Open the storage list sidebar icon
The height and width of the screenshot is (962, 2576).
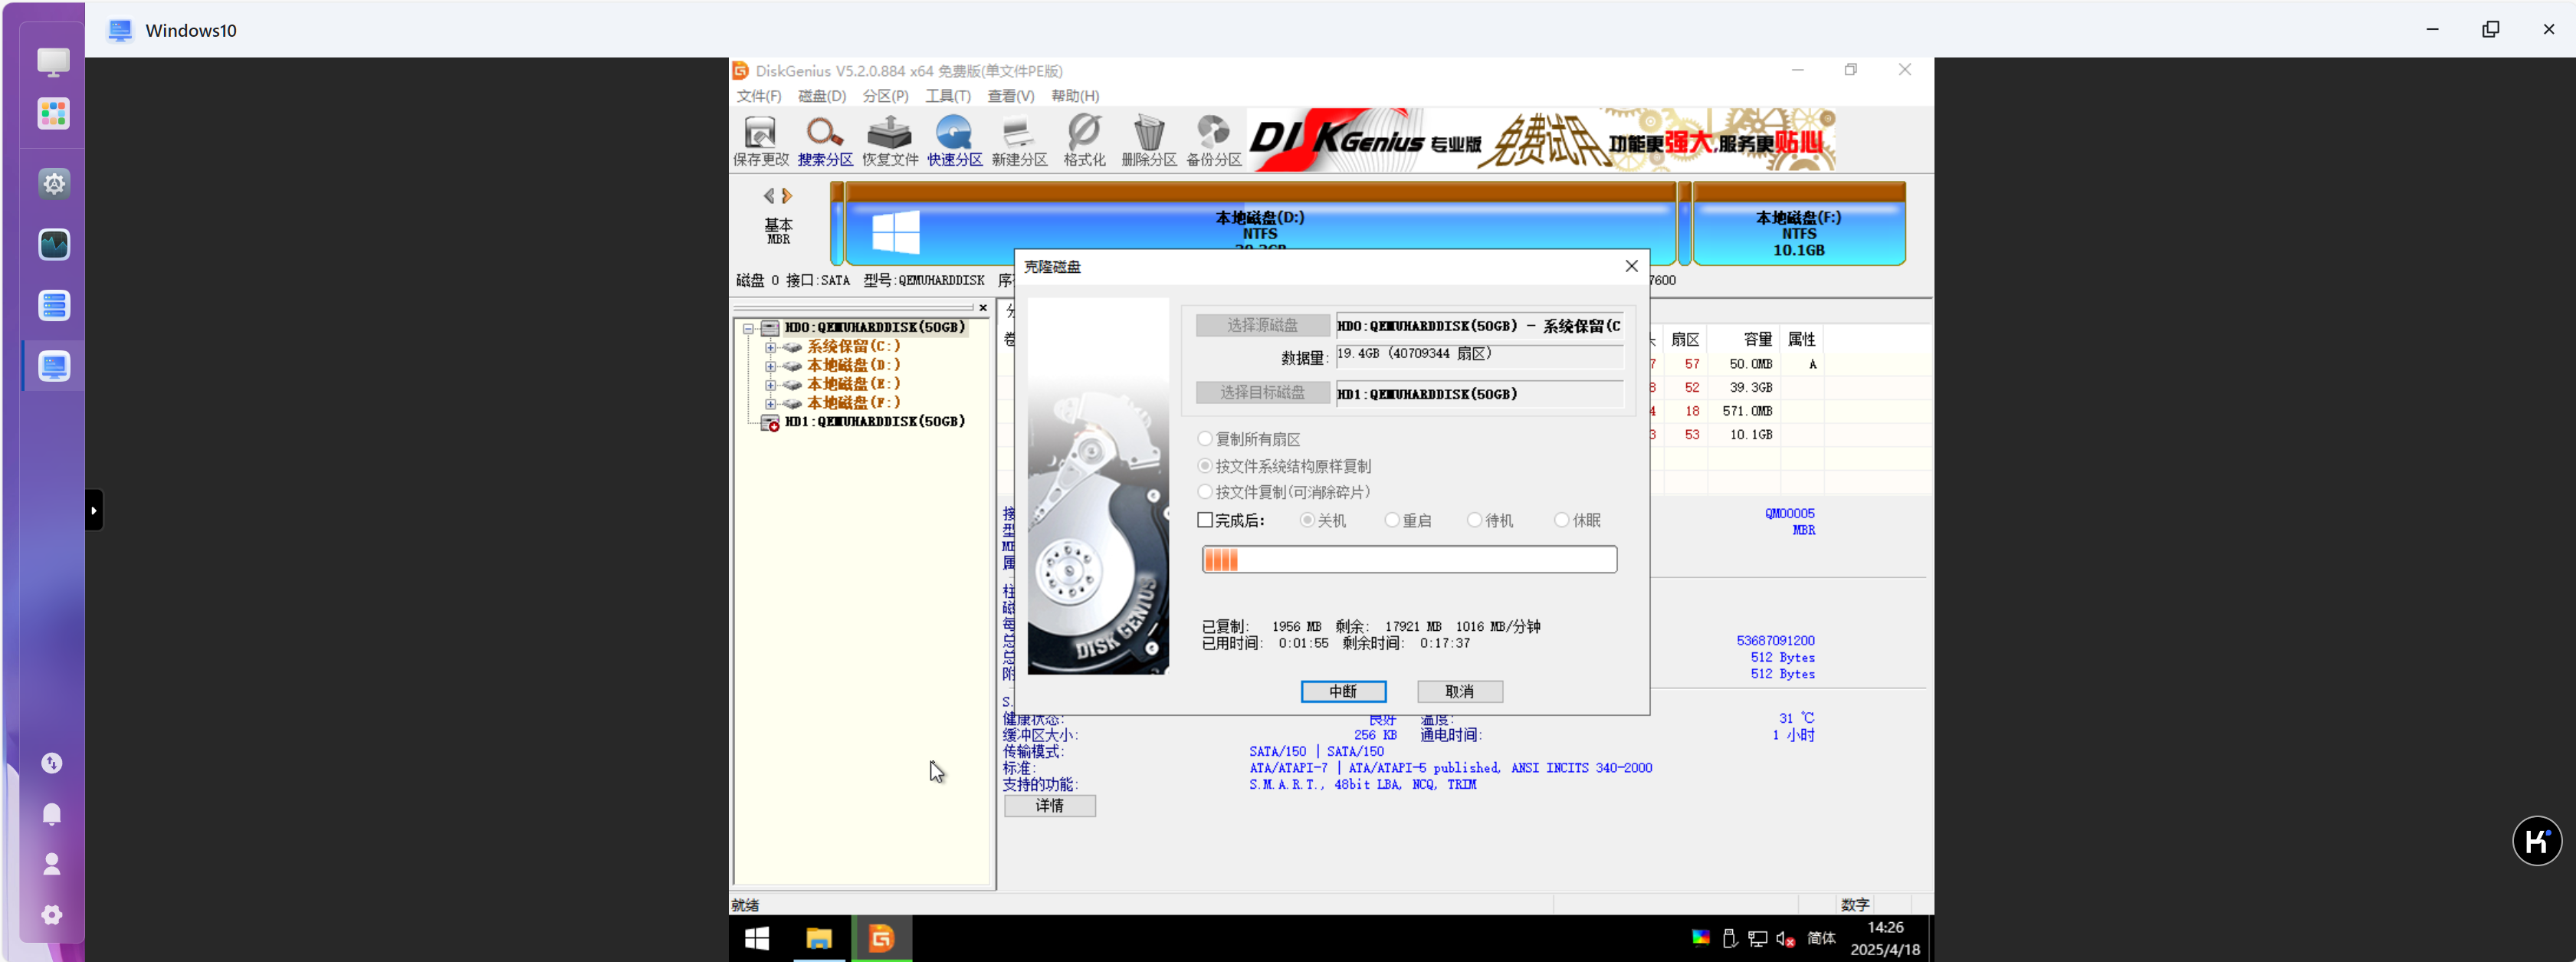click(x=54, y=306)
